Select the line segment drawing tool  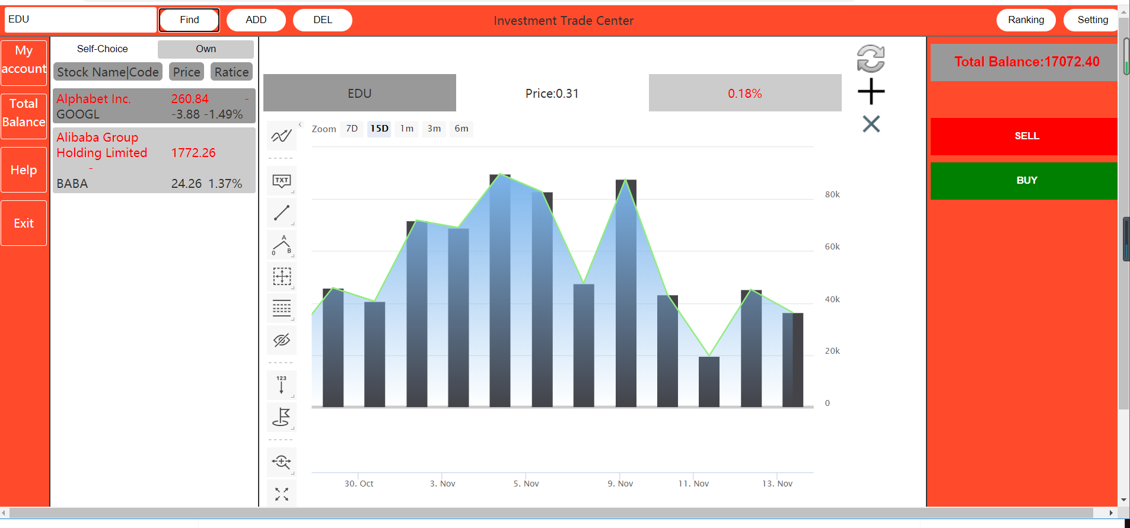(282, 212)
